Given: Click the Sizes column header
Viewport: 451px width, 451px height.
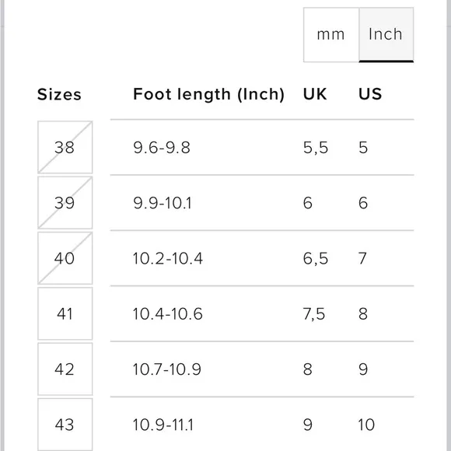Looking at the screenshot, I should [59, 94].
